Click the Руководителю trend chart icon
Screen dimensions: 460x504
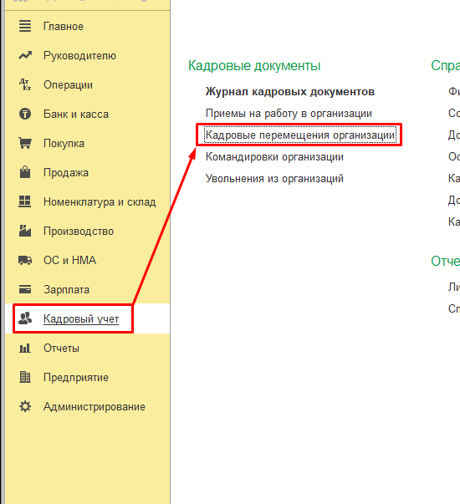[x=25, y=55]
